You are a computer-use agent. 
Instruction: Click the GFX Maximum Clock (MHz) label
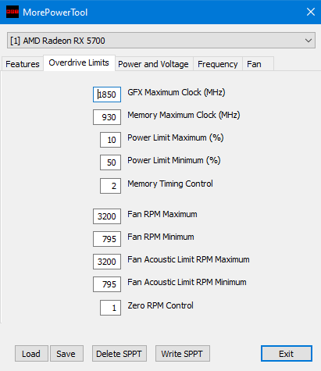pos(177,92)
